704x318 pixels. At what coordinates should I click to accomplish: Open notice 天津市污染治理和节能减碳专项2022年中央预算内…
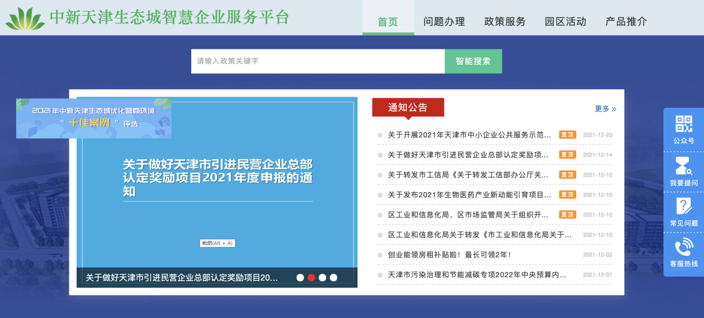477,275
